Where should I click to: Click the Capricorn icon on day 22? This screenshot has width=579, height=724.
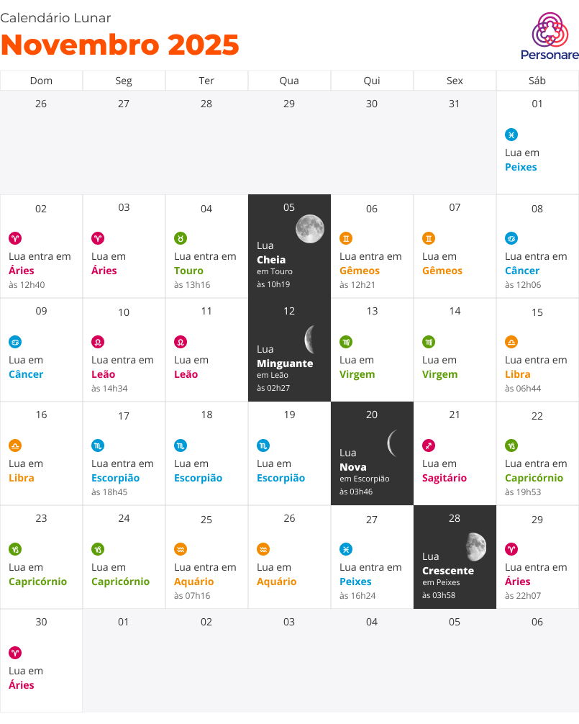(x=511, y=446)
